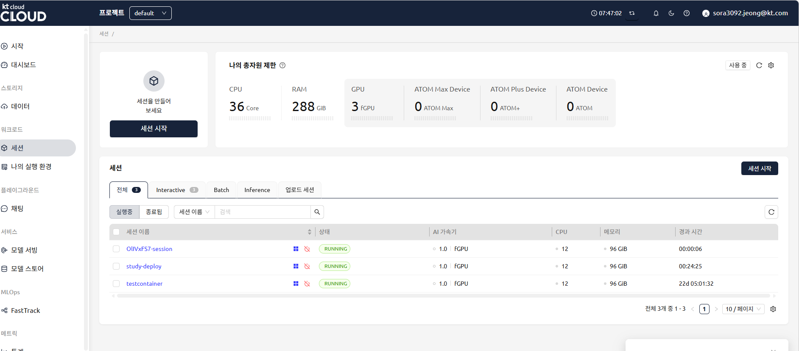Image resolution: width=799 pixels, height=351 pixels.
Task: Click the search magnifier button
Action: click(317, 212)
